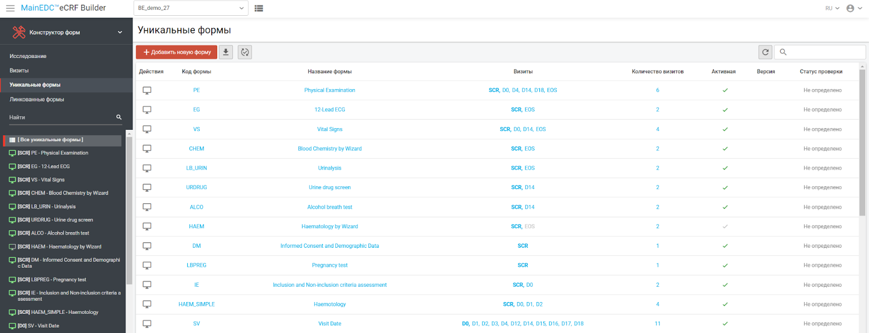Viewport: 869px width, 333px height.
Task: Click Добавить новую форму button
Action: click(177, 52)
